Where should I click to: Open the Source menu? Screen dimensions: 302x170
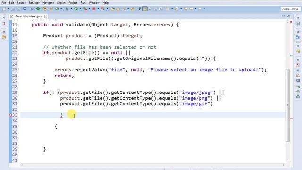[21, 3]
